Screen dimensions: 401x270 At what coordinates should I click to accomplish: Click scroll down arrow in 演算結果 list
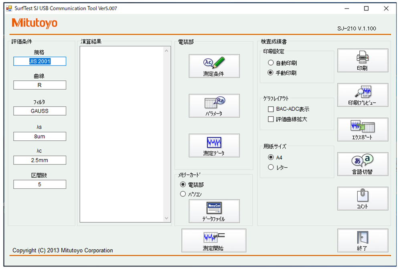[x=167, y=218]
